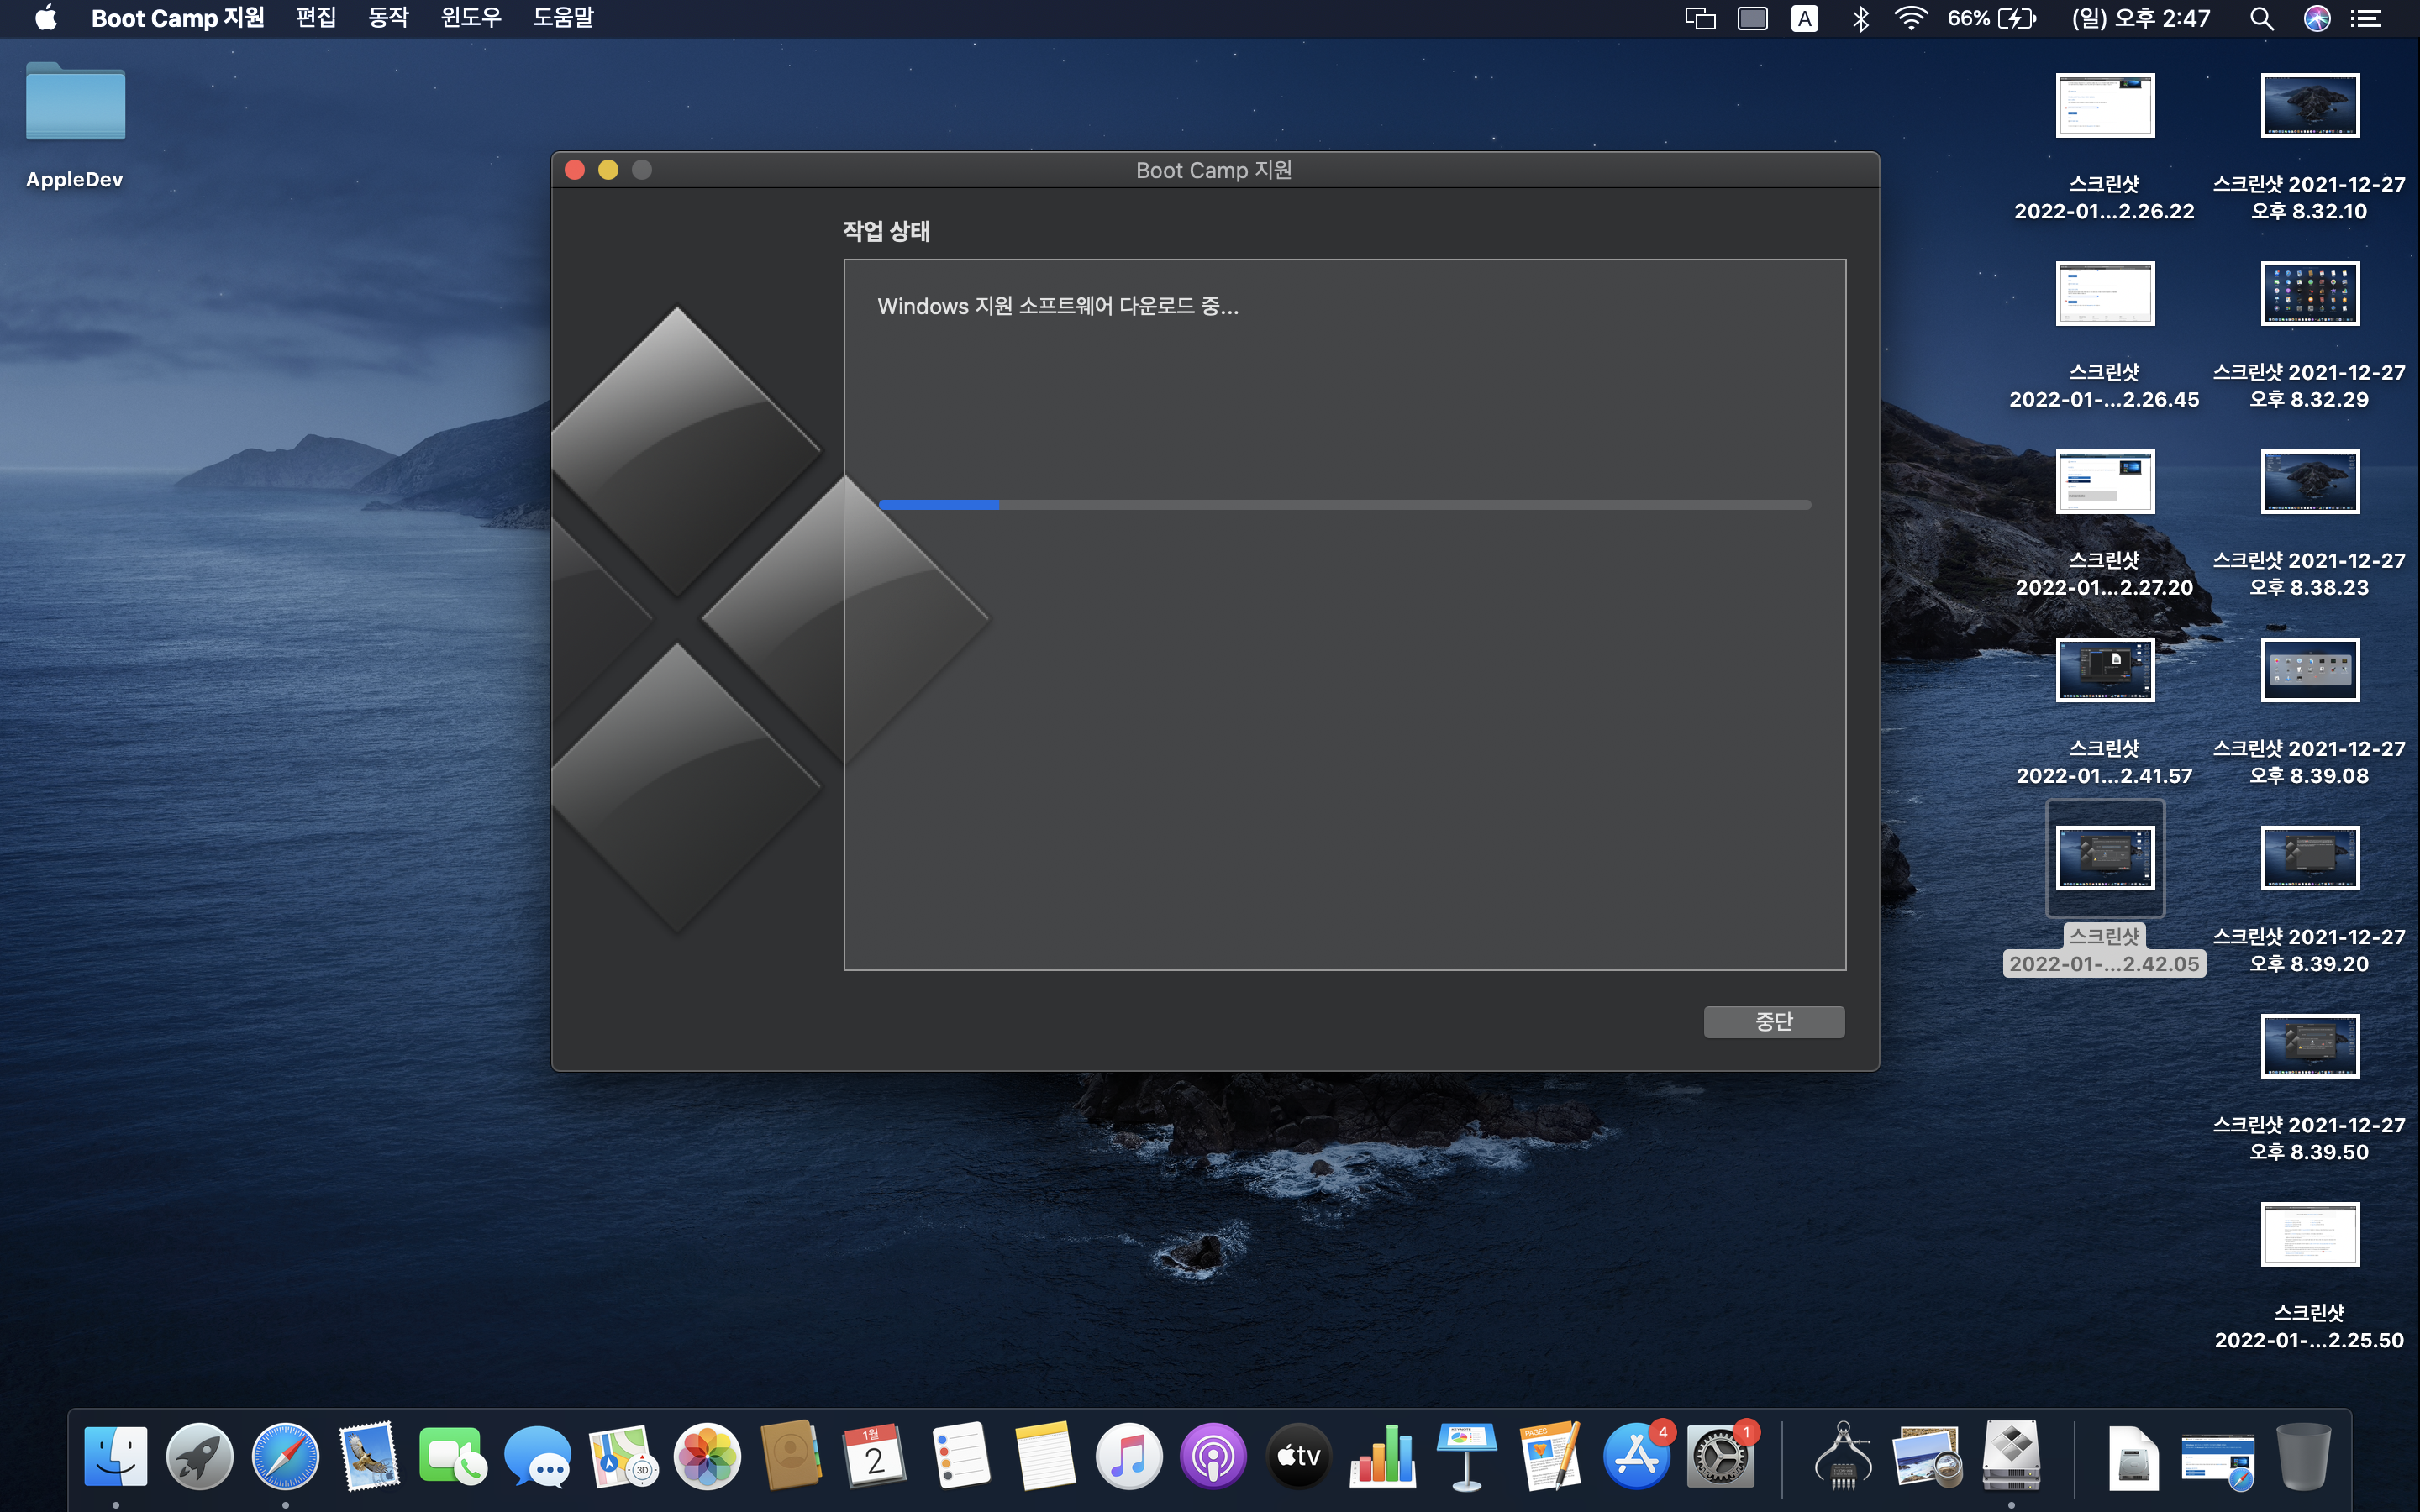Open System Preferences from the Dock
Image resolution: width=2420 pixels, height=1512 pixels.
point(1719,1456)
